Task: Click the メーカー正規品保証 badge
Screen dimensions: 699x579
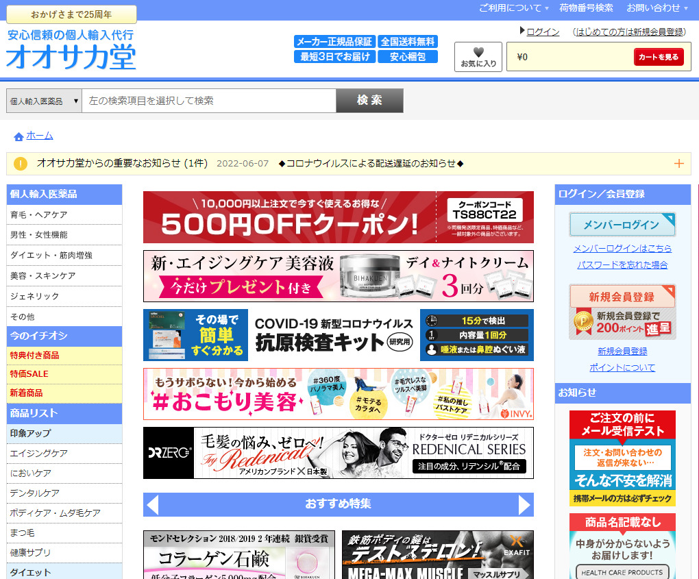Action: tap(335, 41)
